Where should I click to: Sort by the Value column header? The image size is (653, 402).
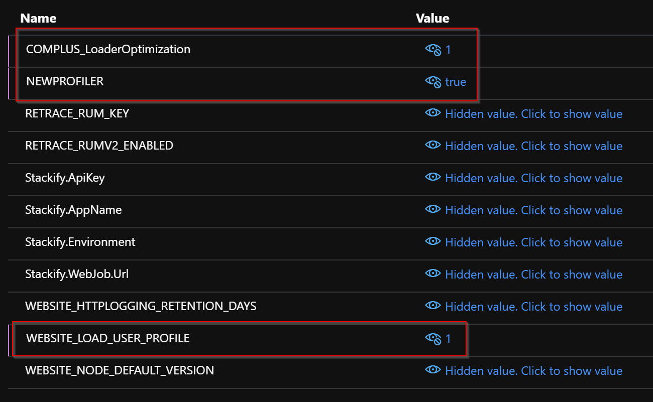(432, 19)
